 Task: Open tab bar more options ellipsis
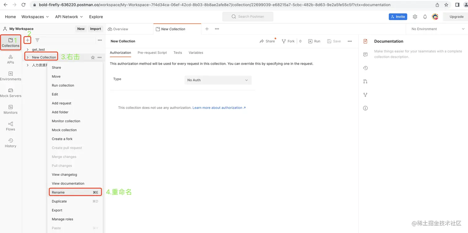click(217, 29)
